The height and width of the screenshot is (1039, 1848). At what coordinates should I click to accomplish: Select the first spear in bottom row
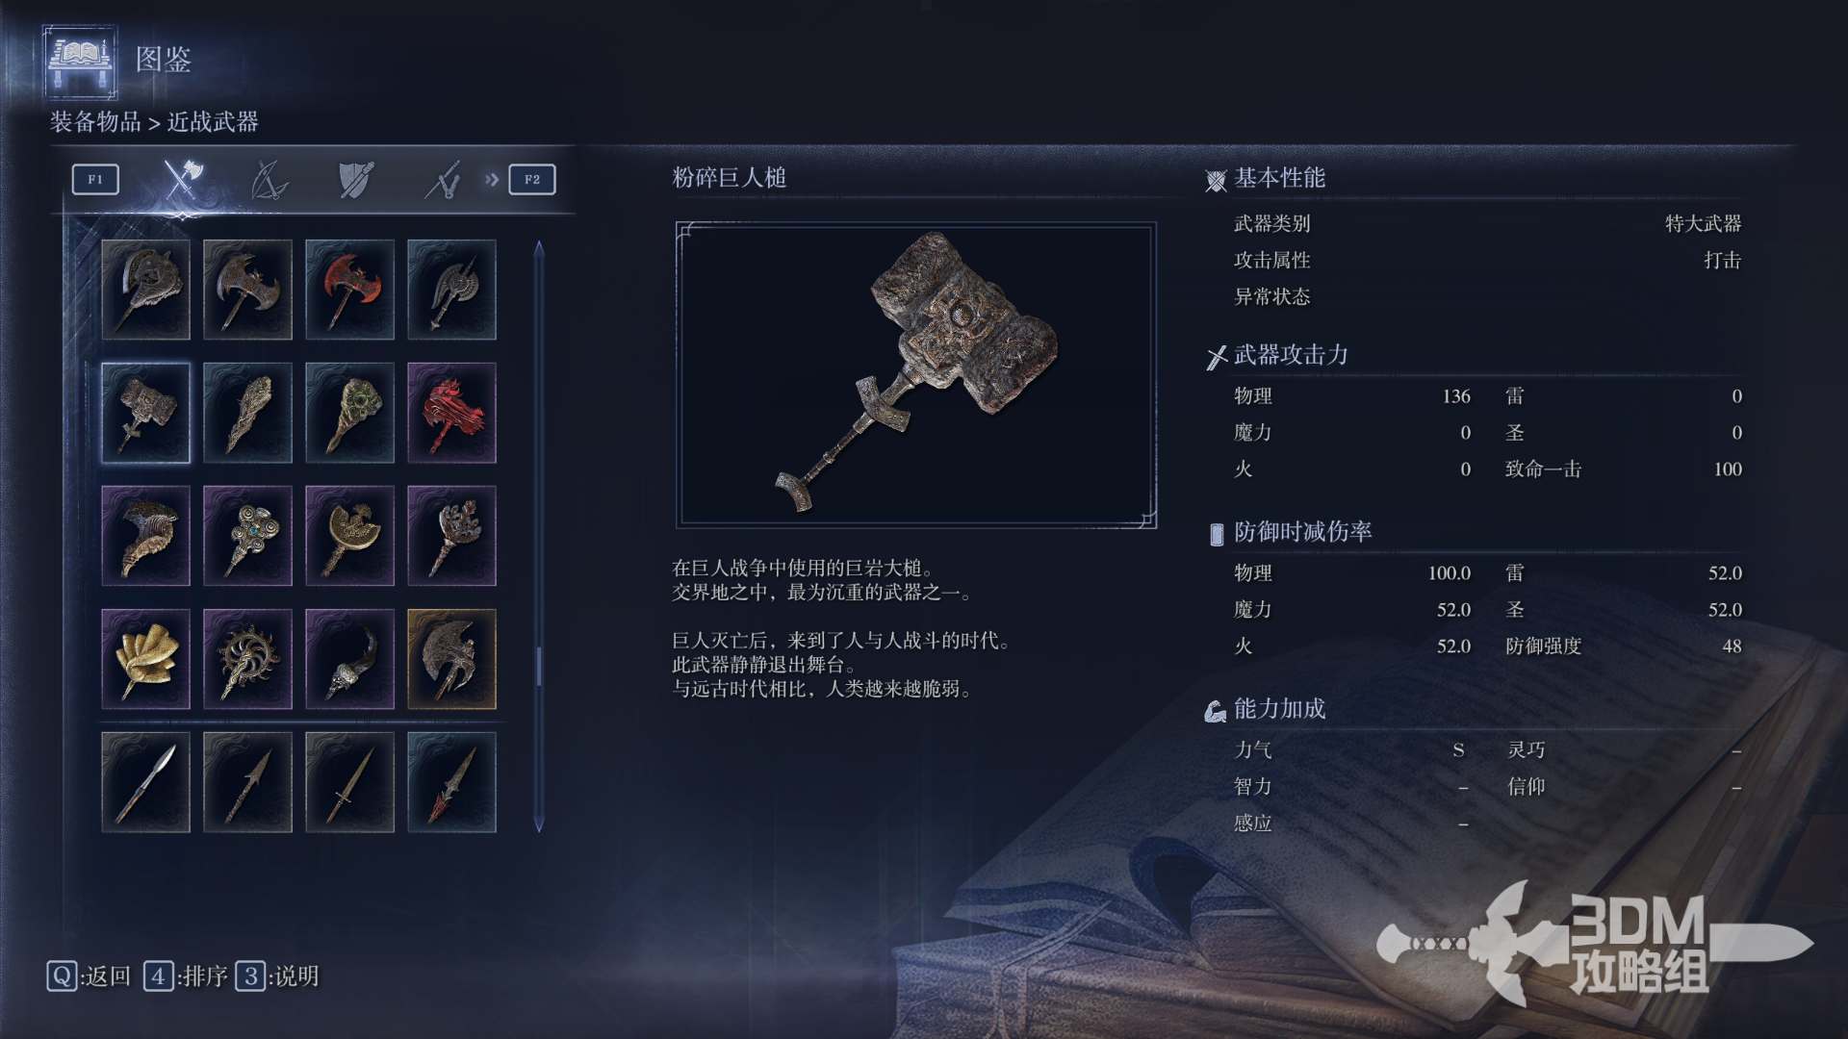coord(145,782)
